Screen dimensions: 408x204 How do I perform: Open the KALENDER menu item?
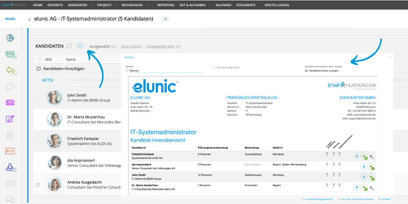223,5
